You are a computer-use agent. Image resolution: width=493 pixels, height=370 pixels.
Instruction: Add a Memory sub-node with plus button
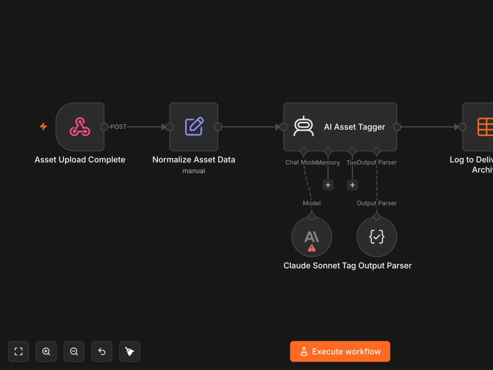click(328, 185)
